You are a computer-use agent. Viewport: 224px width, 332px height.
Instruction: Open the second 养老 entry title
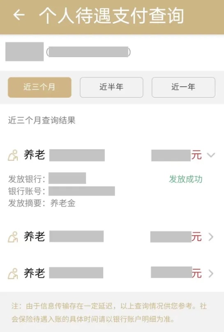pos(34,237)
